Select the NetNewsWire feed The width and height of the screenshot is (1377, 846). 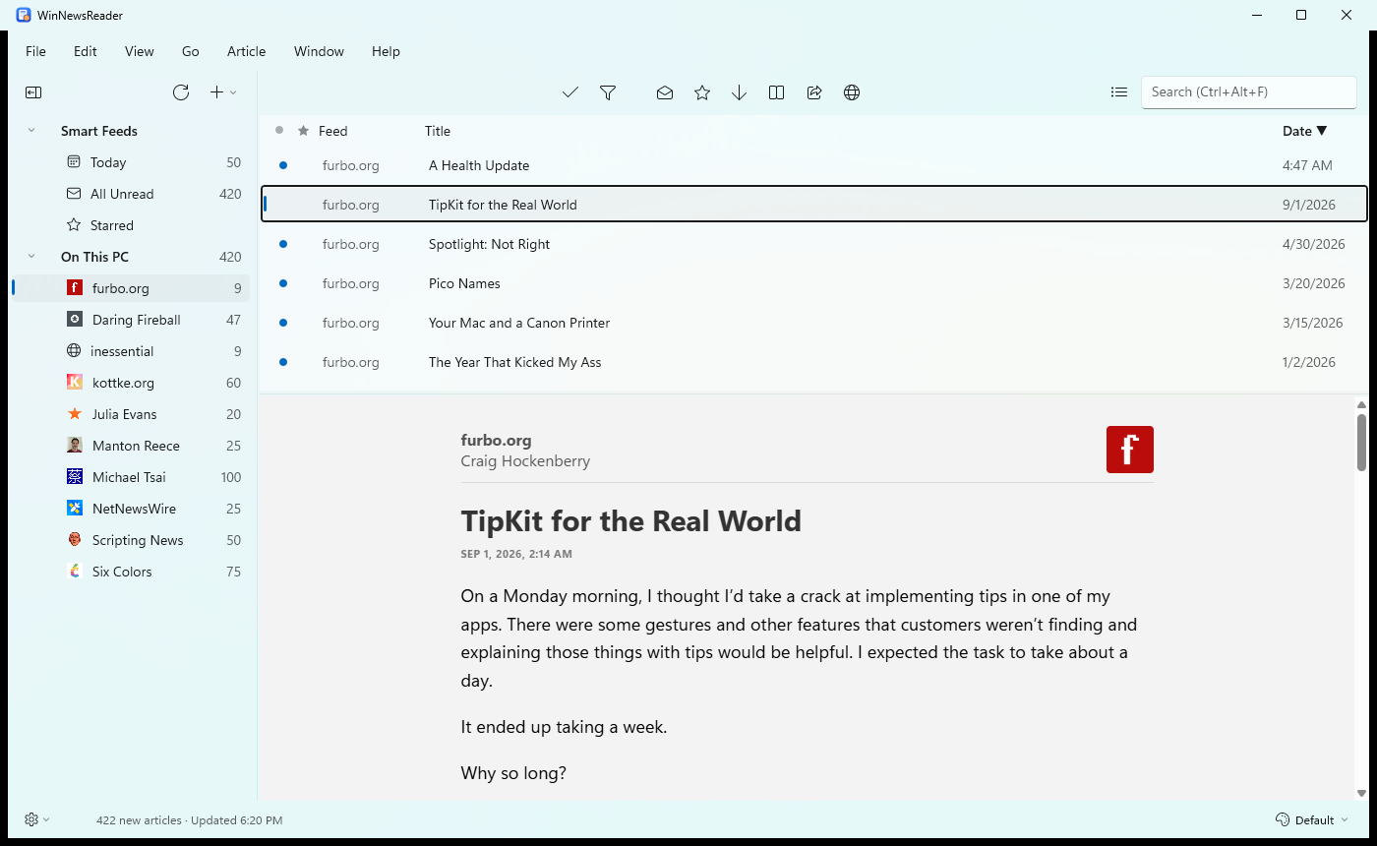tap(131, 509)
